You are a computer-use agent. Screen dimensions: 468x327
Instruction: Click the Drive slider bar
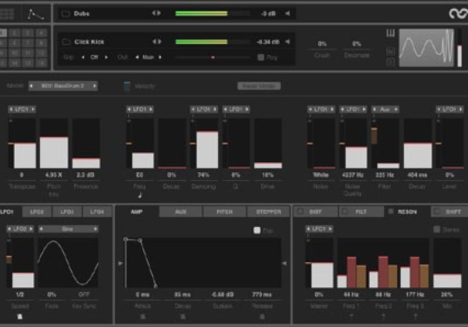click(x=268, y=144)
